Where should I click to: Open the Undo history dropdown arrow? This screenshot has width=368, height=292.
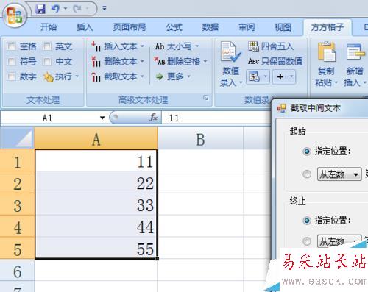point(66,9)
